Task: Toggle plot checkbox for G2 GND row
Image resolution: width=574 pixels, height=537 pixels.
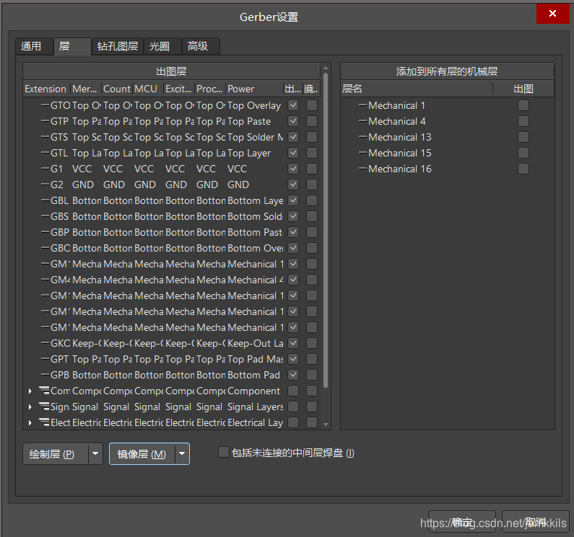Action: click(293, 185)
